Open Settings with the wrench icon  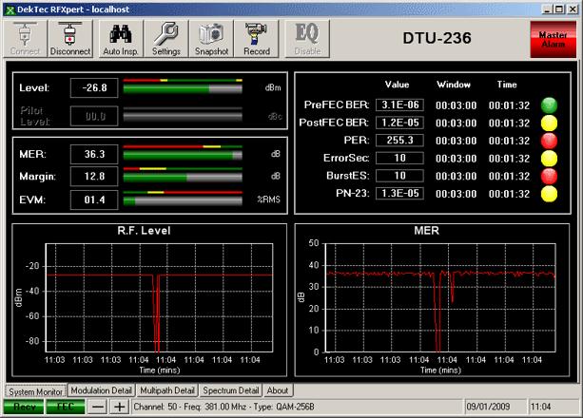(x=165, y=39)
